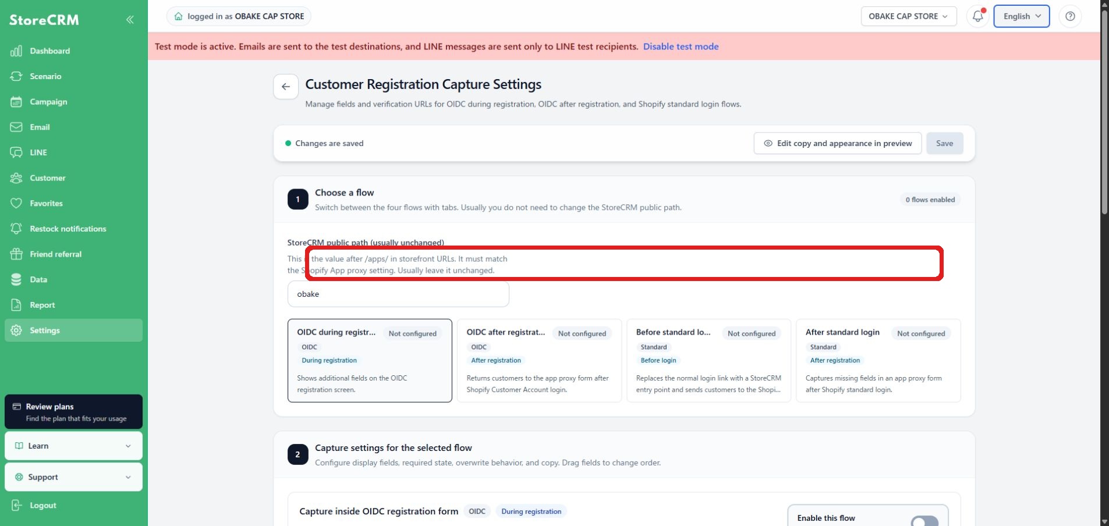Screen dimensions: 1109x526
Task: Open Email in the sidebar
Action: 73,127
